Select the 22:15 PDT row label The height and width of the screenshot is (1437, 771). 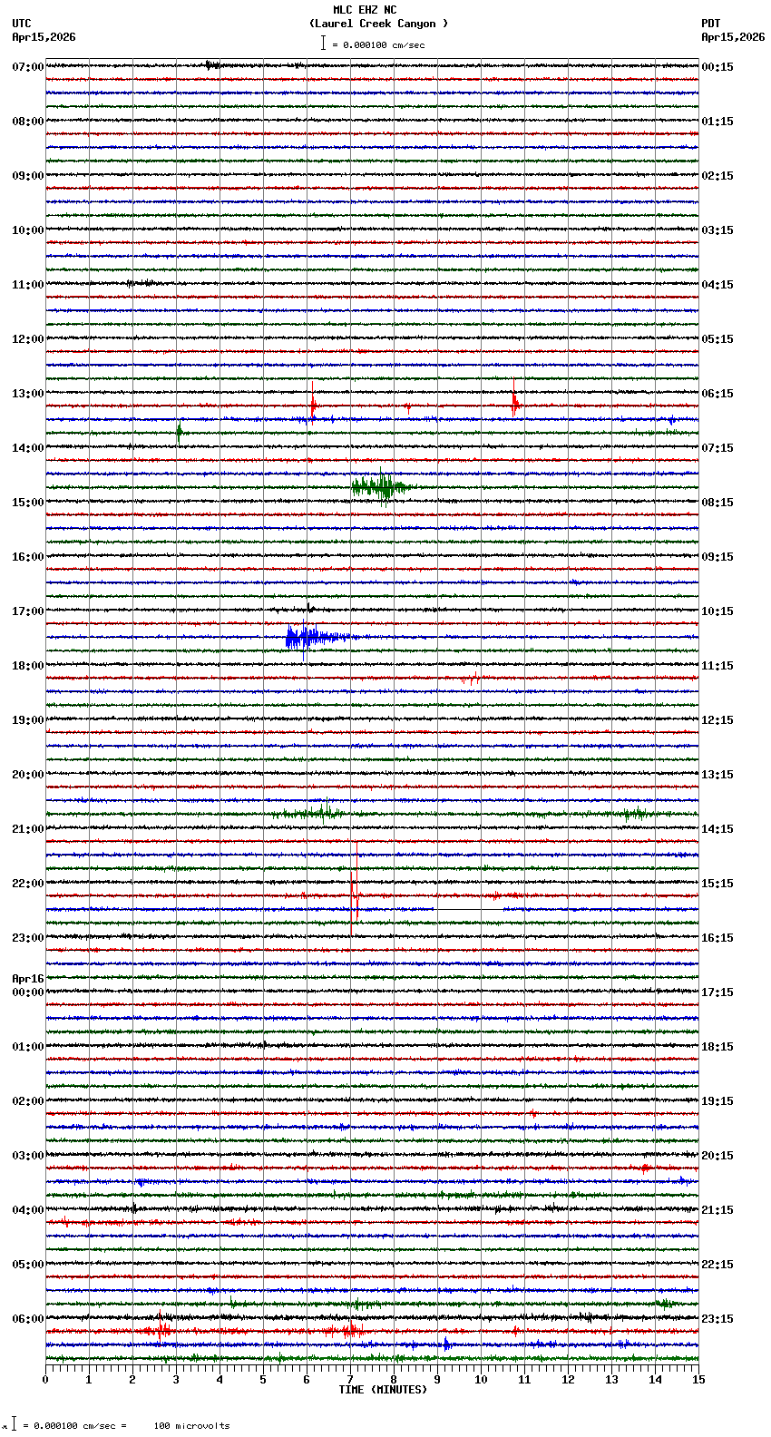717,1265
